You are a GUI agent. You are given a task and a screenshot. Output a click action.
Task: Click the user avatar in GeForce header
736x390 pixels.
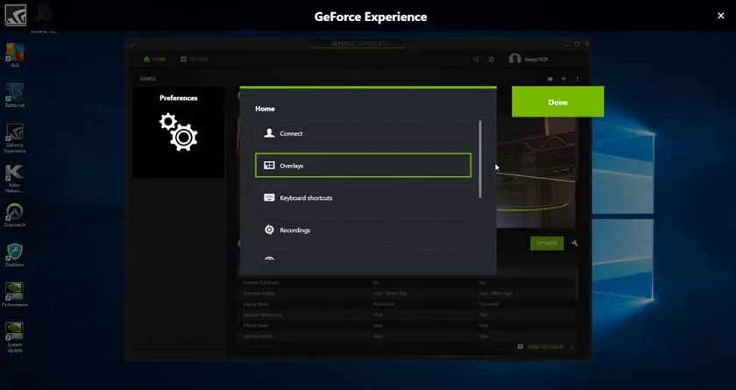point(515,59)
